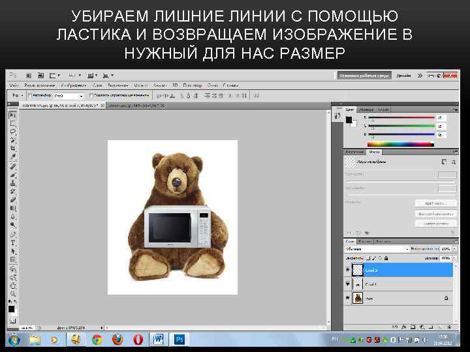Select the Horizontal Type tool

[x=12, y=242]
